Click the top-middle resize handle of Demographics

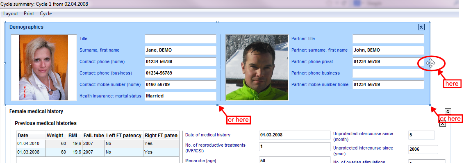[x=218, y=22]
